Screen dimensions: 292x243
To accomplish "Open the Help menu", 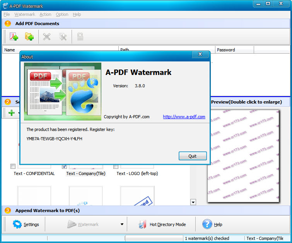I will (77, 14).
